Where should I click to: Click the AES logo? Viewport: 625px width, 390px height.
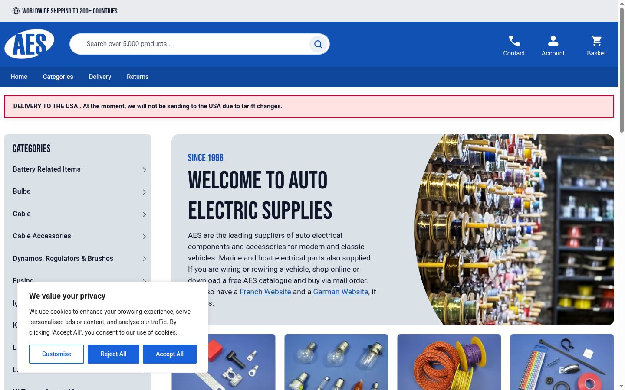pos(30,44)
